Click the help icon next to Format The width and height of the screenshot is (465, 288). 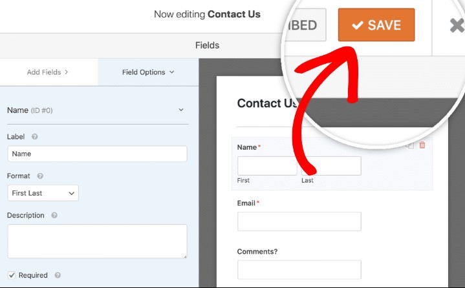[x=40, y=176]
